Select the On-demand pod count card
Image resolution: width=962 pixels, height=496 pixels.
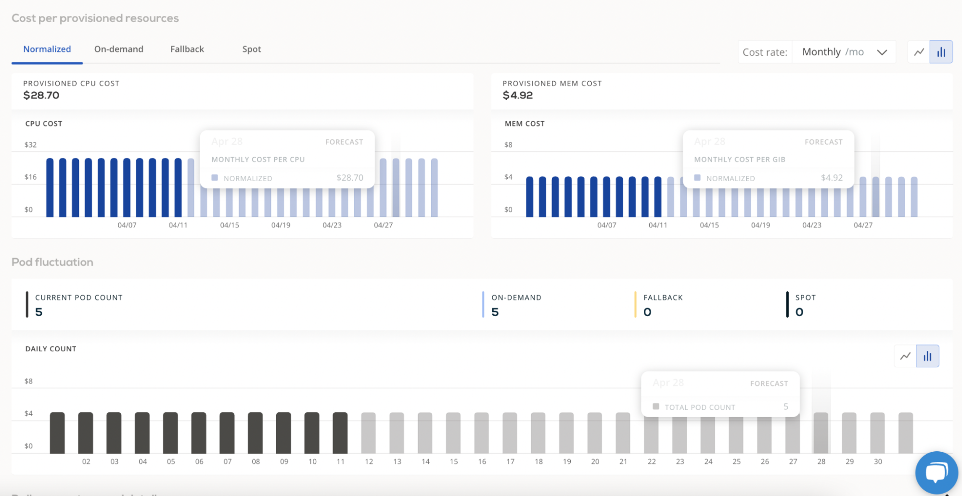pos(516,305)
